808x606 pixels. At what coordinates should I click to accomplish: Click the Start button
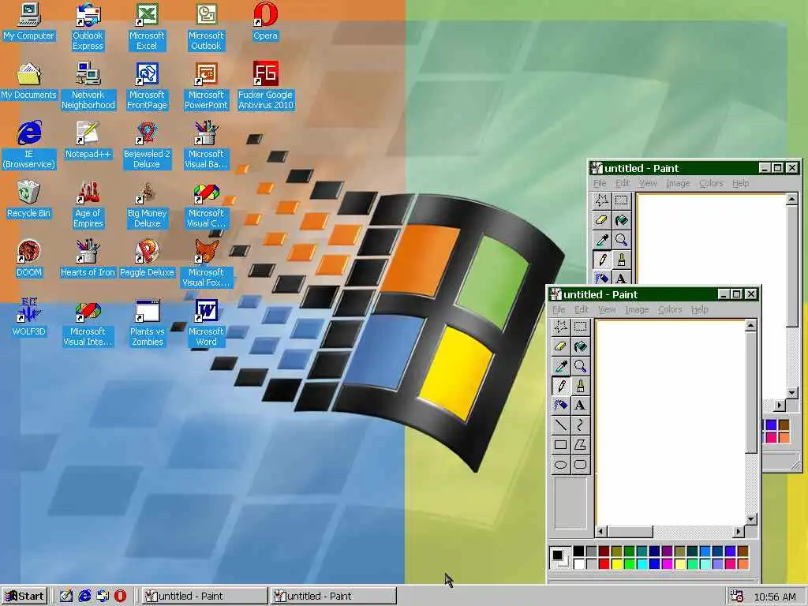(x=24, y=597)
